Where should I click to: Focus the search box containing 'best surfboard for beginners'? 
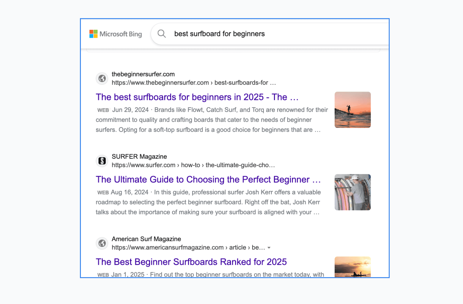tap(267, 34)
